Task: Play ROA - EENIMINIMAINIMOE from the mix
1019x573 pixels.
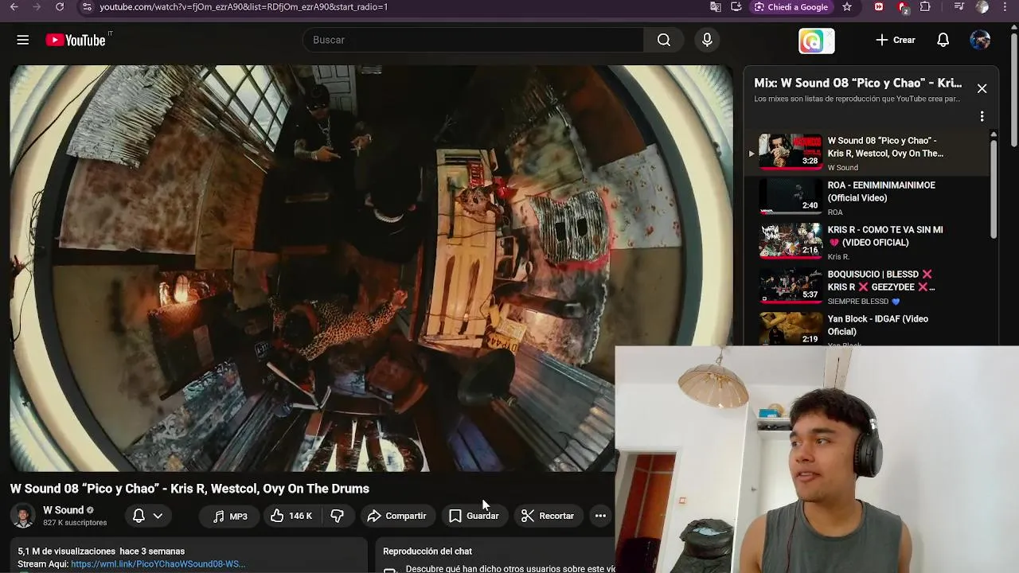Action: click(x=868, y=197)
